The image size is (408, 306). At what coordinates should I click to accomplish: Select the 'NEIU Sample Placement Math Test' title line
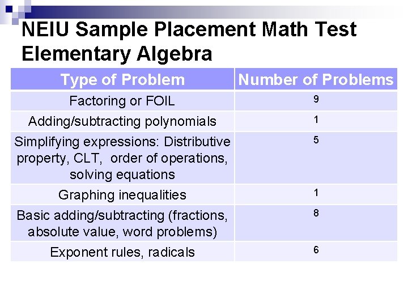click(189, 29)
